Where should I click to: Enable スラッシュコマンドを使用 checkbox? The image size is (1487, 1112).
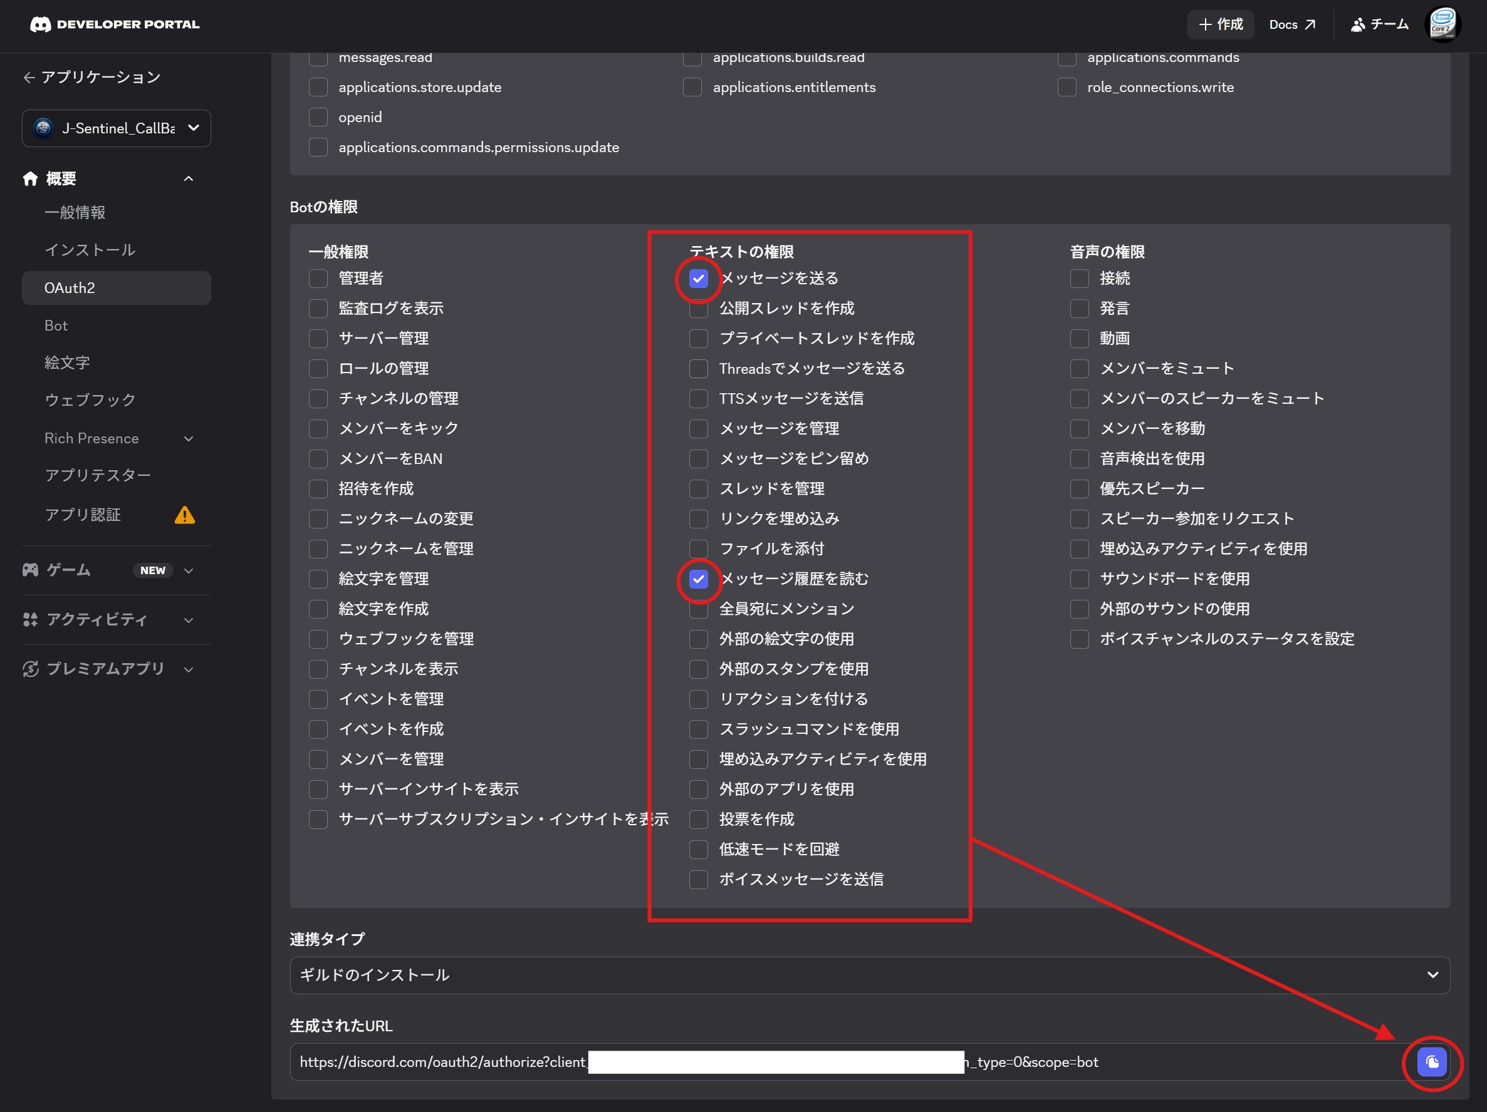[699, 729]
